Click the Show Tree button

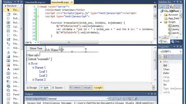36,48
